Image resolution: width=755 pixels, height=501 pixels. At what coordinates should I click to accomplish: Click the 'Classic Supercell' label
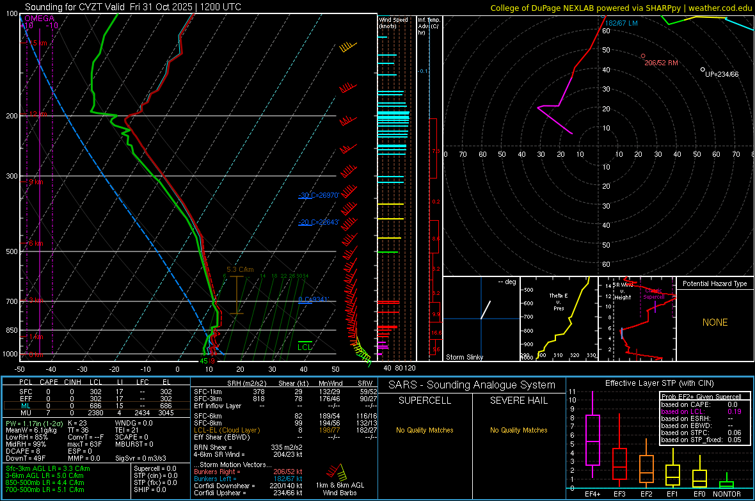click(654, 294)
